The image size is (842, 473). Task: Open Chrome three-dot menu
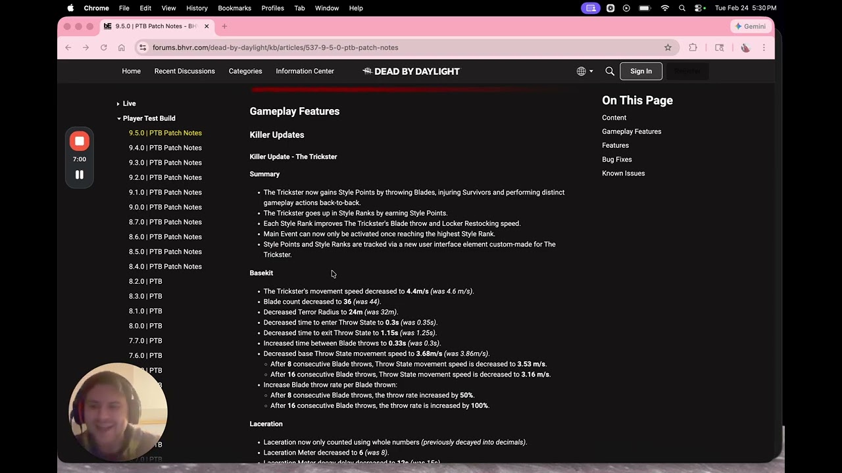coord(764,47)
